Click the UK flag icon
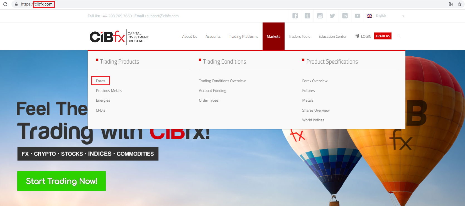Screen dimensions: 465x206 pos(369,16)
